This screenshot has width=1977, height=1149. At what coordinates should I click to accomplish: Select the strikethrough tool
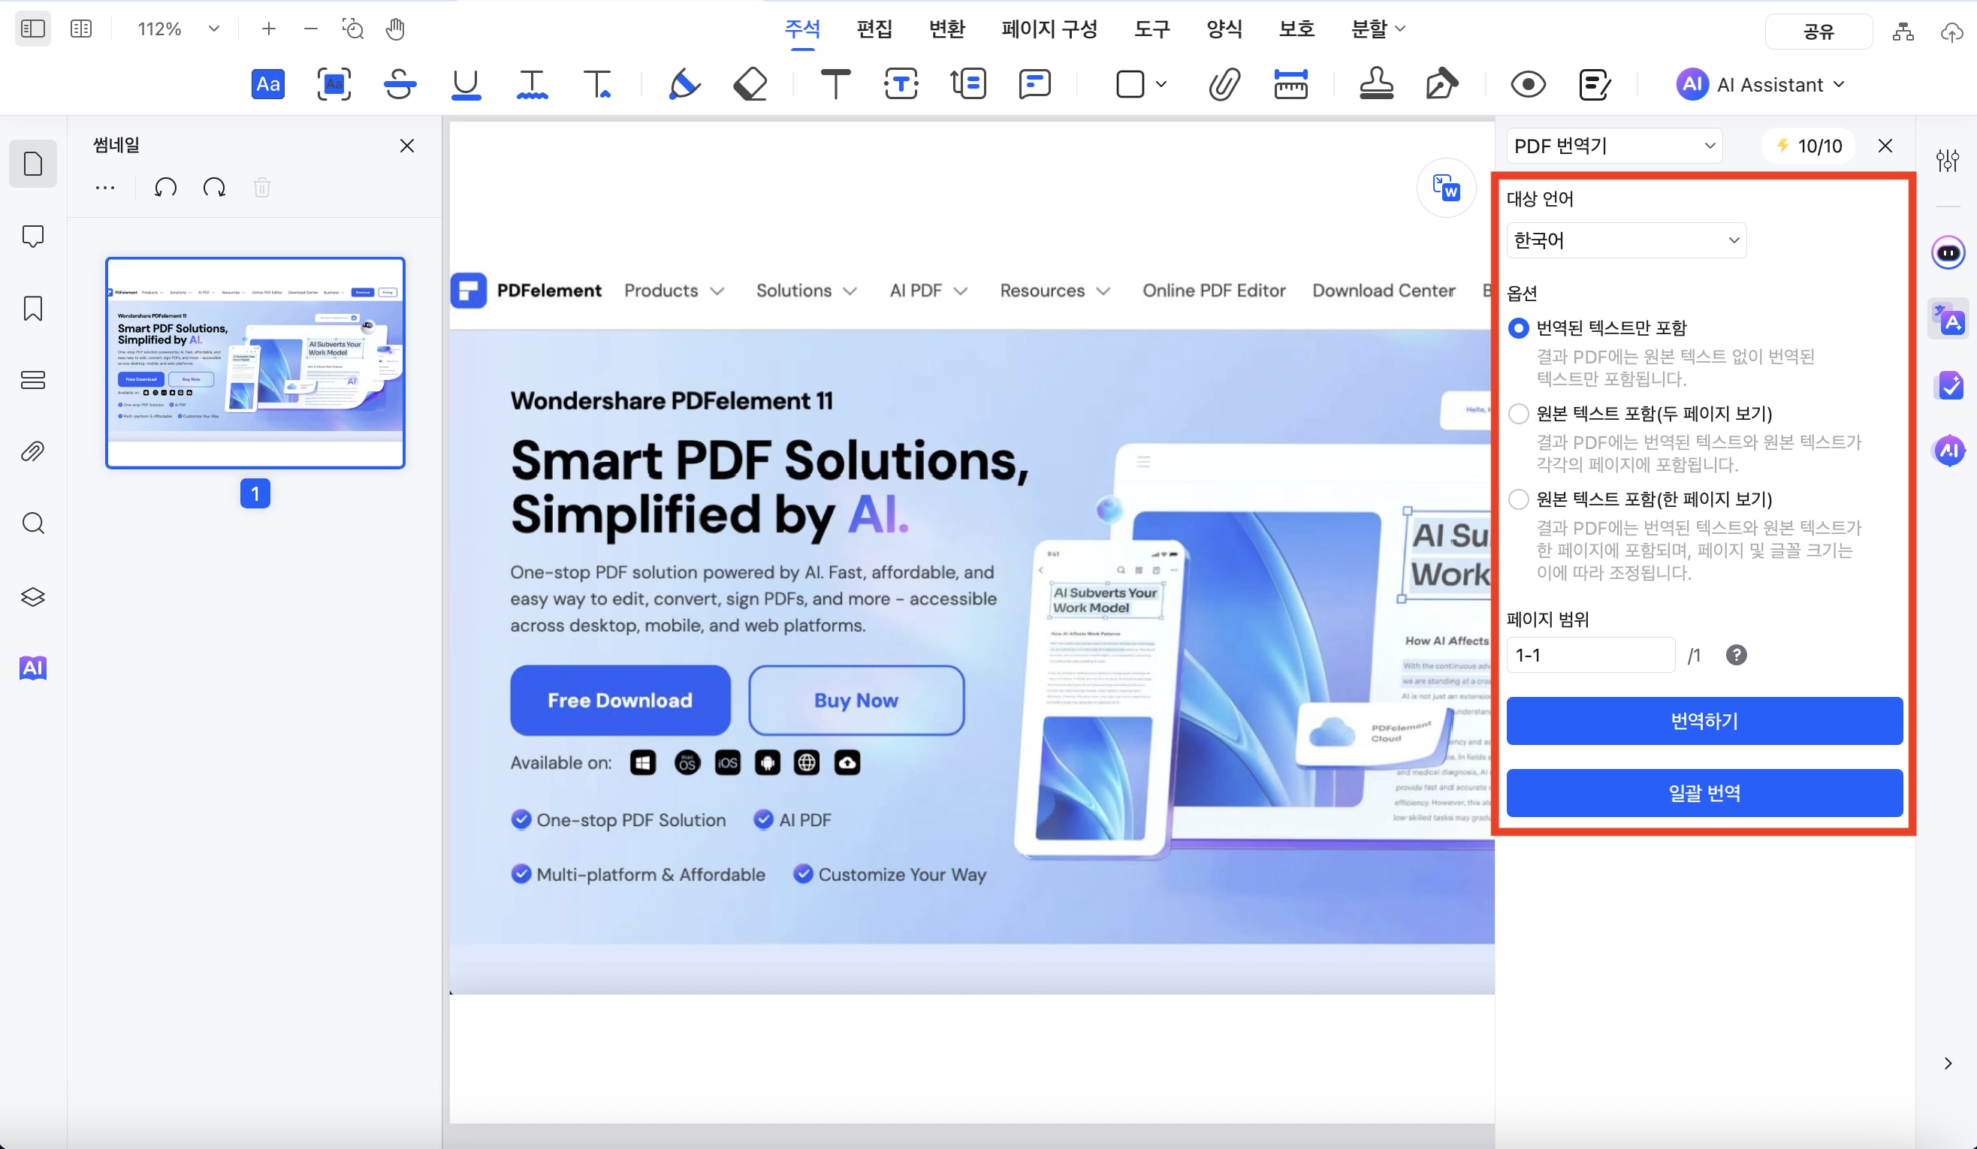point(400,84)
